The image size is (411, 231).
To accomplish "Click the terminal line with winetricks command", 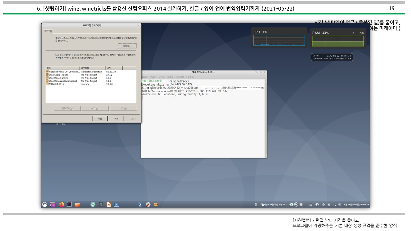I will (x=165, y=81).
